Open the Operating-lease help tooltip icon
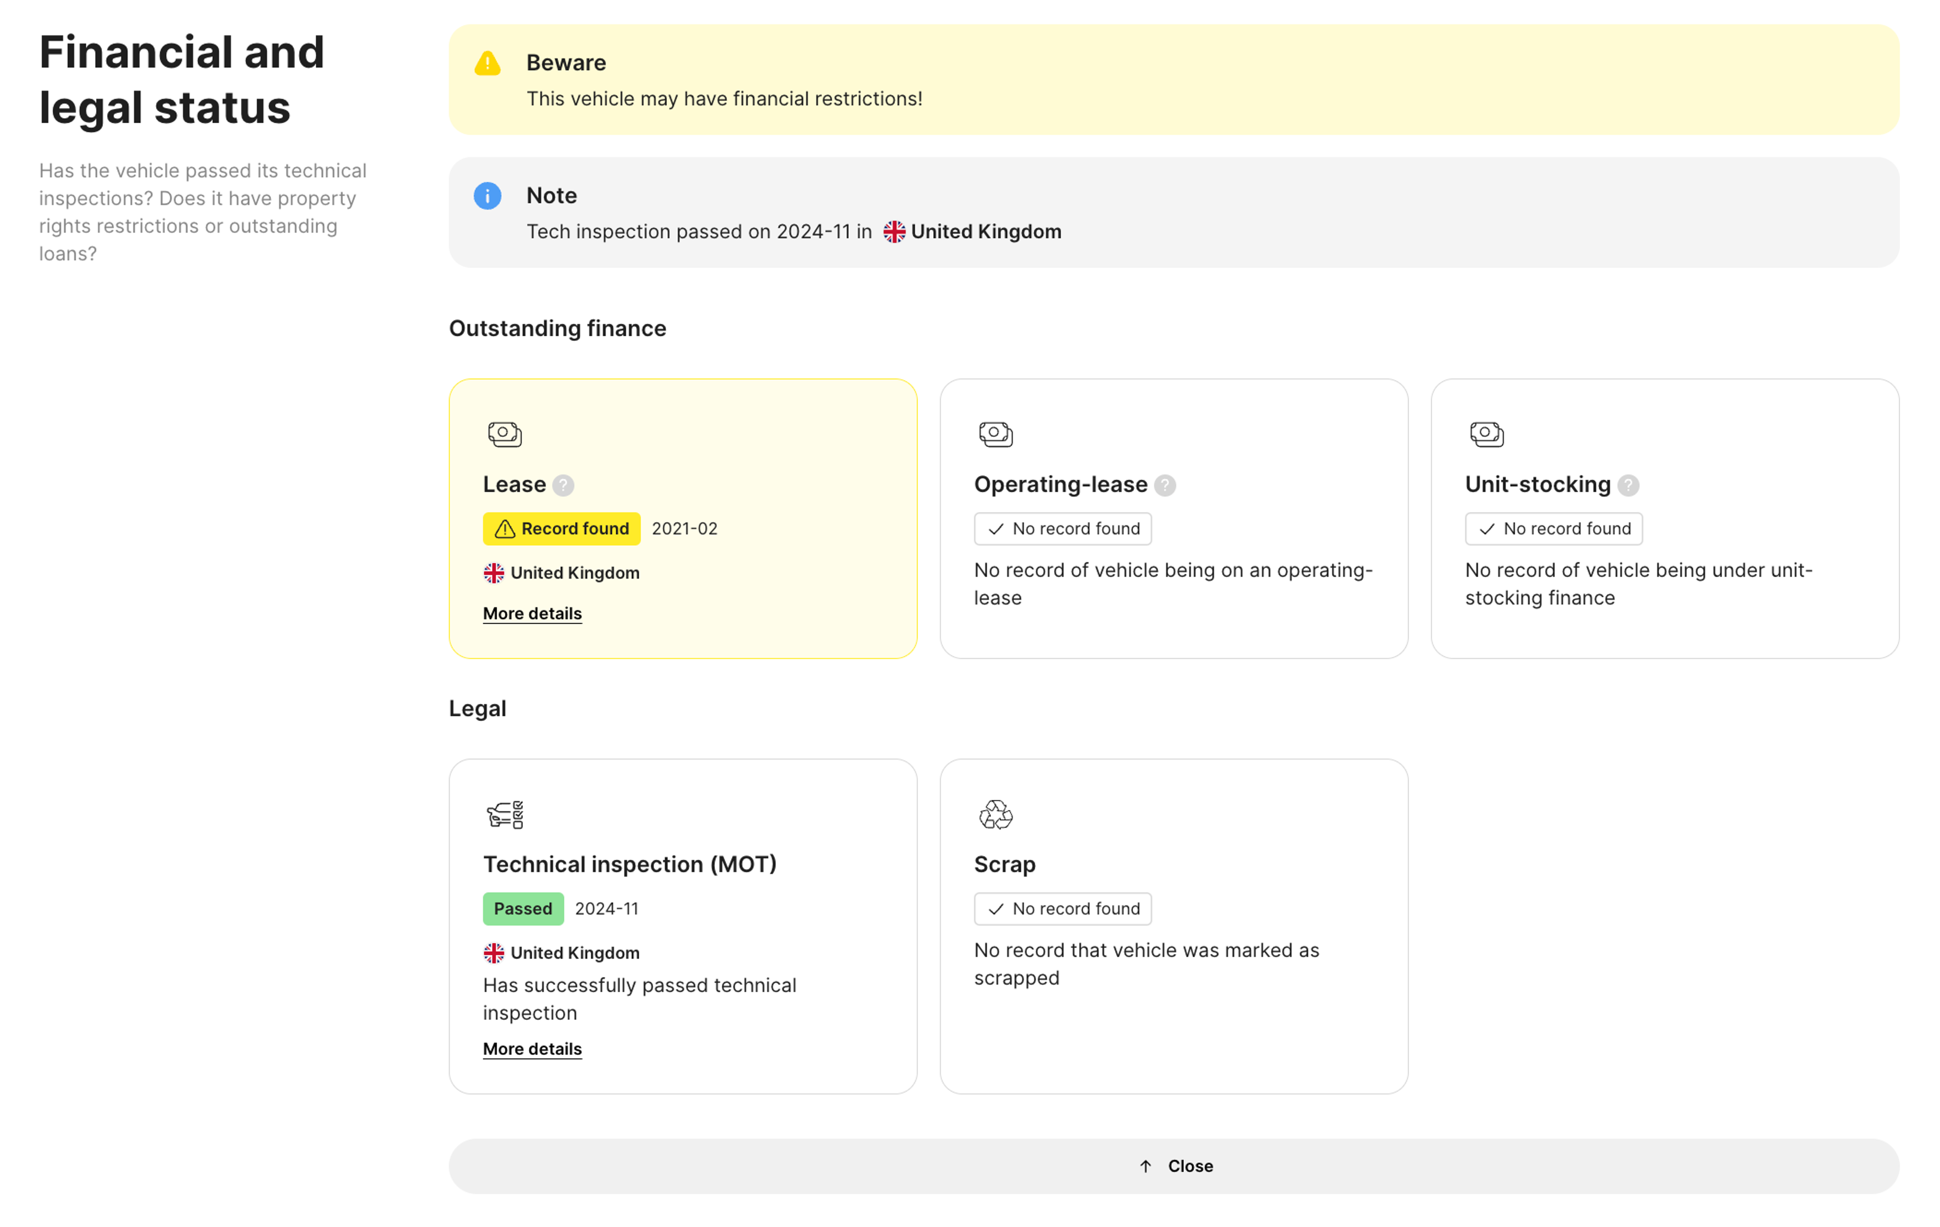 click(x=1164, y=485)
